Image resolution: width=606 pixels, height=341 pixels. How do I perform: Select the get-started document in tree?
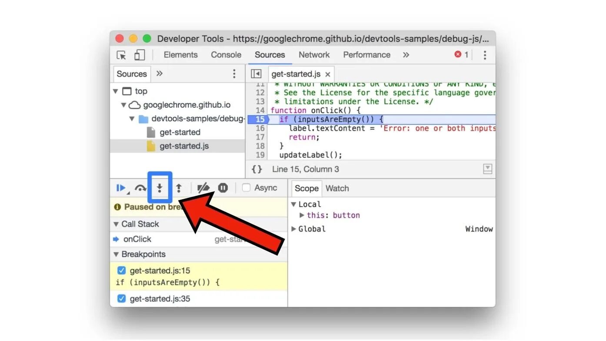click(180, 132)
